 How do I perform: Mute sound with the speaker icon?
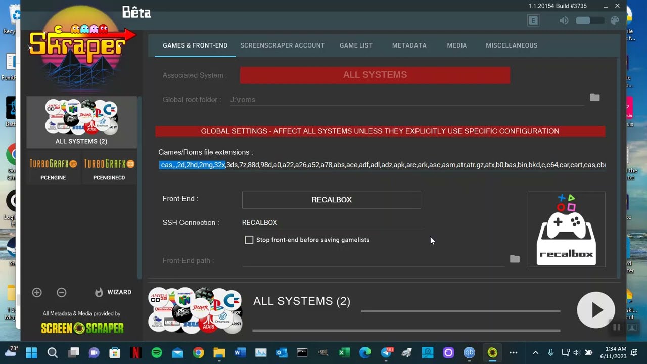tap(564, 21)
